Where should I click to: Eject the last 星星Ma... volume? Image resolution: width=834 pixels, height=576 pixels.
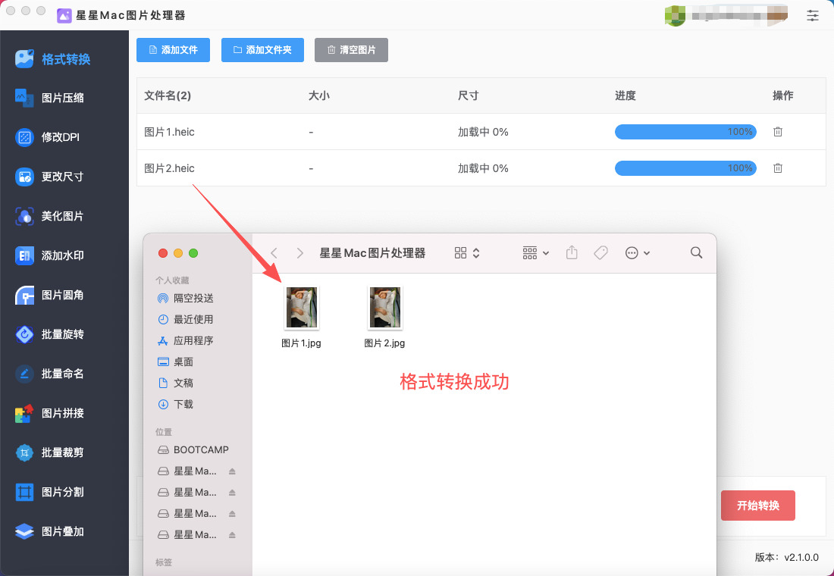click(233, 534)
